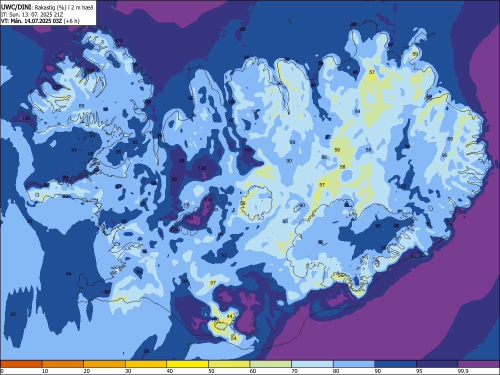Click the legend scale label 30
This screenshot has height=375, width=500.
click(x=128, y=371)
